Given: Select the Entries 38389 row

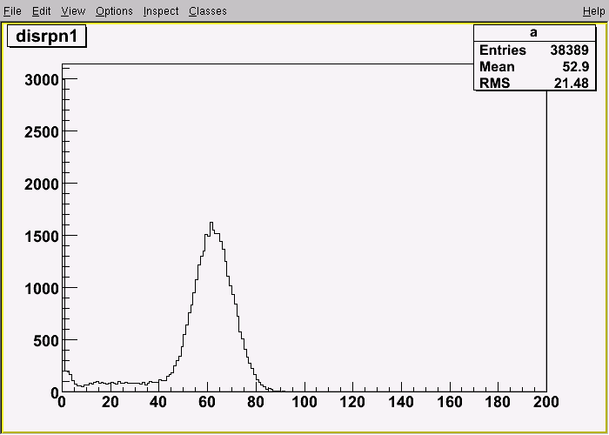Looking at the screenshot, I should (534, 50).
